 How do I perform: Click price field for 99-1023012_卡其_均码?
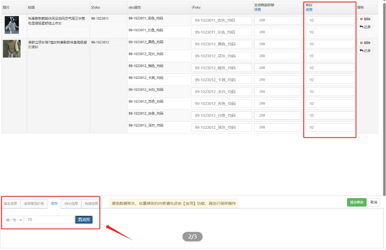(x=277, y=80)
